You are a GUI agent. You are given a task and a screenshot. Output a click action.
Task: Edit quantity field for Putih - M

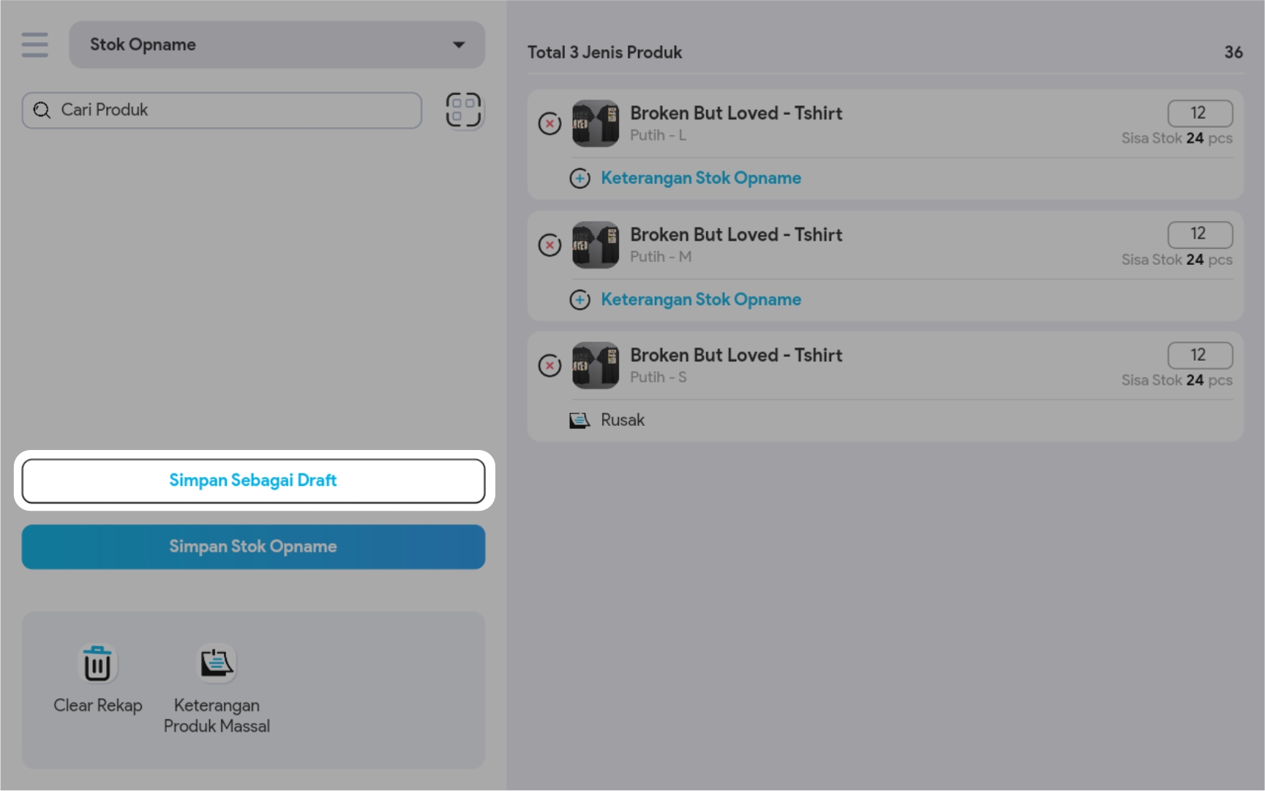1199,234
